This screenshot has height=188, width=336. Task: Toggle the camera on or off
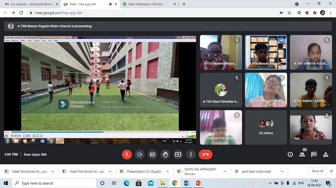click(139, 155)
